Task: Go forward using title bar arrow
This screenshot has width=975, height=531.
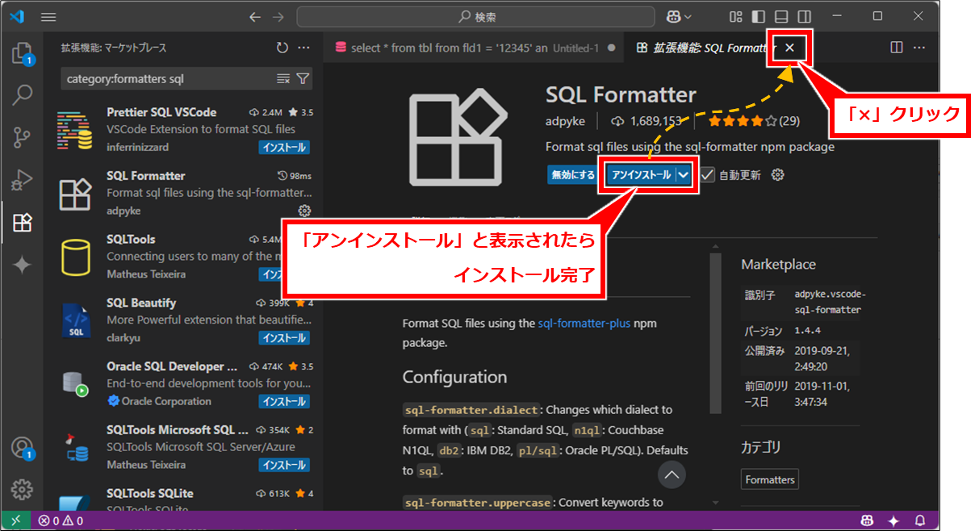Action: 278,16
